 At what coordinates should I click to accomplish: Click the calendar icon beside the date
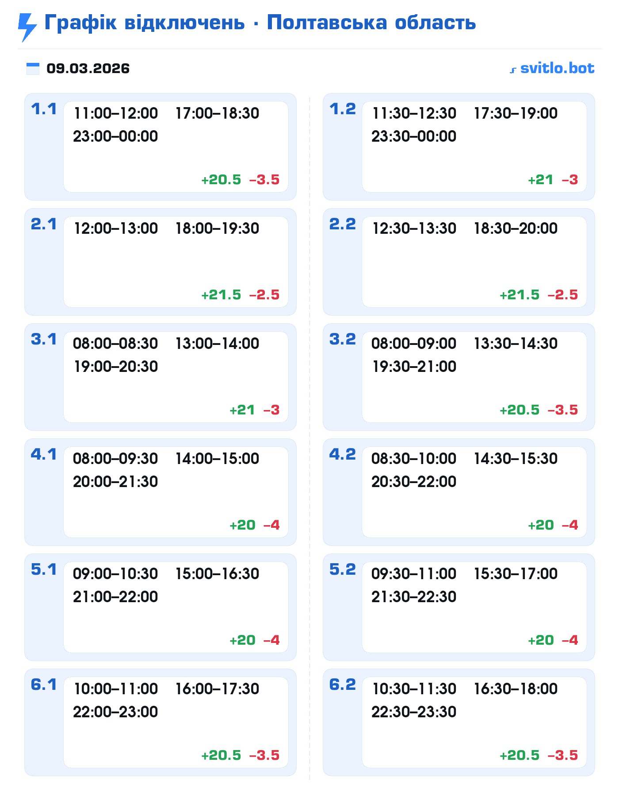(x=33, y=69)
